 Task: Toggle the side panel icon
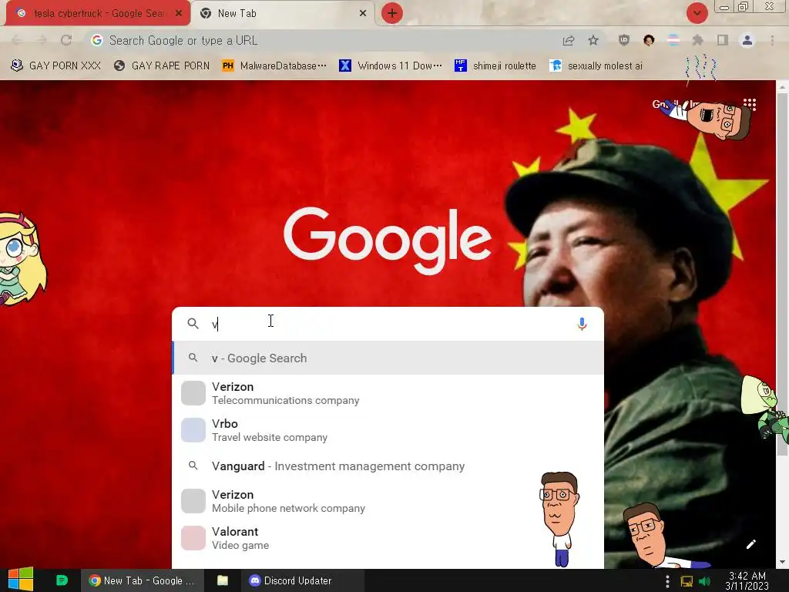(723, 40)
